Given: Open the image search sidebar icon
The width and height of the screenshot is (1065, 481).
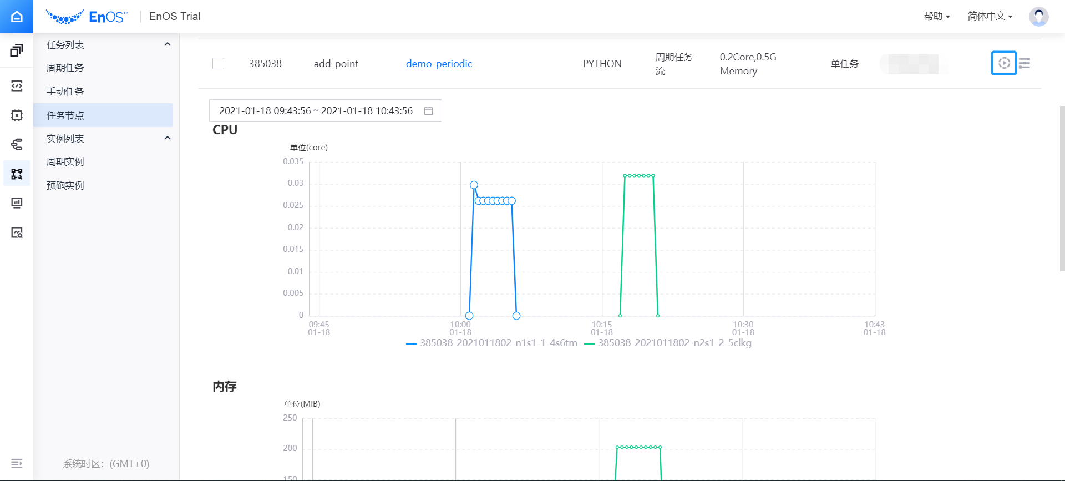Looking at the screenshot, I should pyautogui.click(x=17, y=232).
